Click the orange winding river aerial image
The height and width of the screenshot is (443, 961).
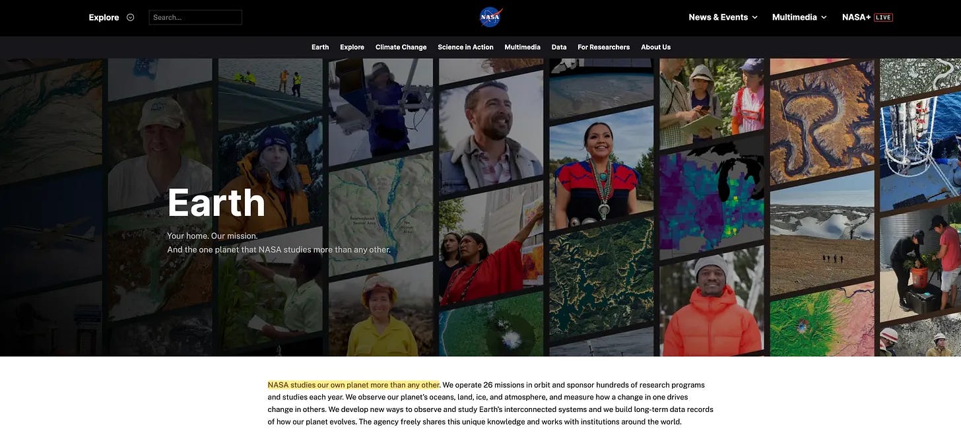pyautogui.click(x=822, y=124)
